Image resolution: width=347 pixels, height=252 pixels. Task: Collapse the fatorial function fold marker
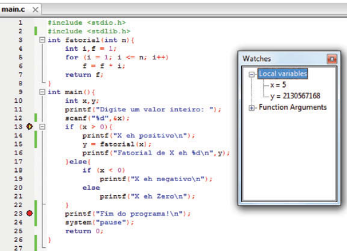(x=42, y=40)
